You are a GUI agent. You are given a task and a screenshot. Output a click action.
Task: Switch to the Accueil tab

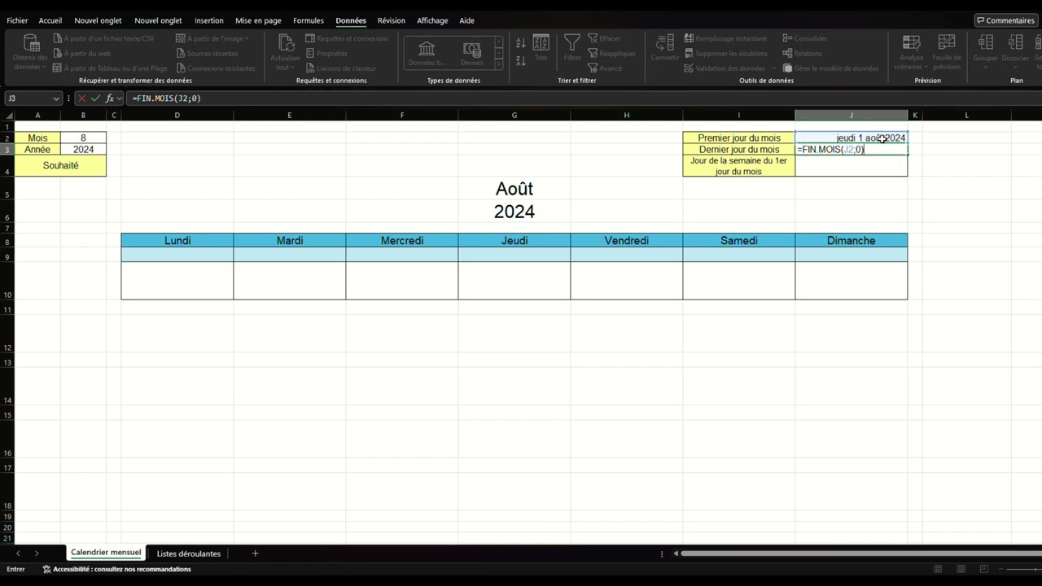pyautogui.click(x=50, y=20)
